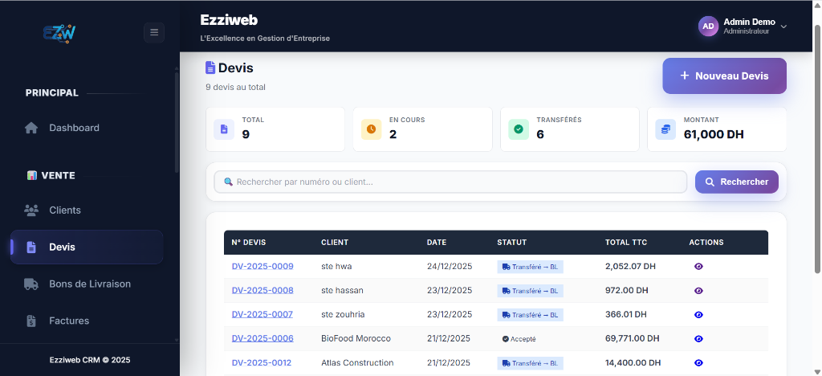Open quote link DV-2025-0012

[262, 363]
